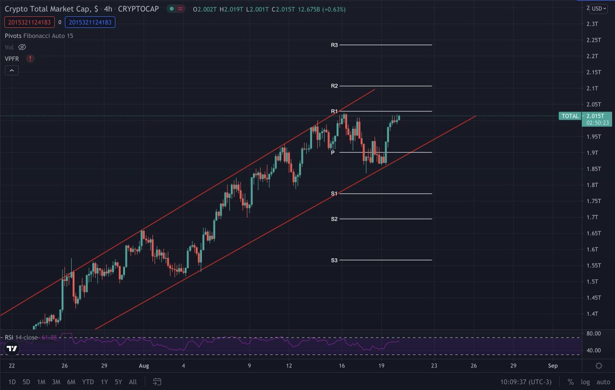Viewport: 615px width, 390px height.
Task: Click the market status green dot icon
Action: (x=172, y=9)
